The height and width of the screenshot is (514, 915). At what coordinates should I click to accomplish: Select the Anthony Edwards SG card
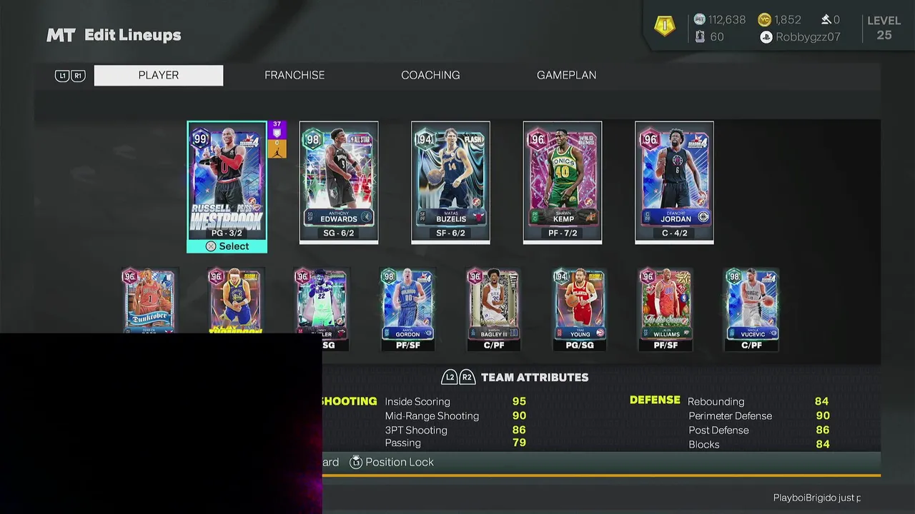339,182
